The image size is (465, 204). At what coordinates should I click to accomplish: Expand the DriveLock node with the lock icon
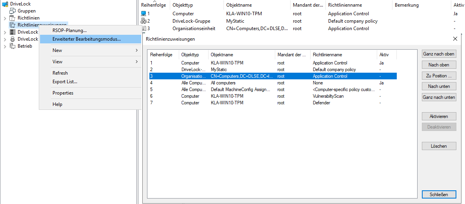pos(5,39)
